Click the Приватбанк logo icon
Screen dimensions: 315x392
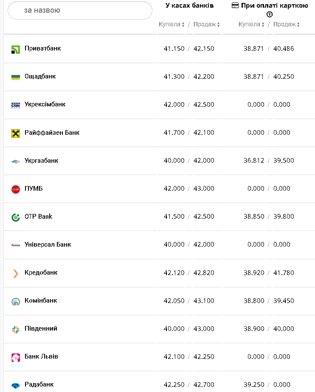pyautogui.click(x=16, y=49)
